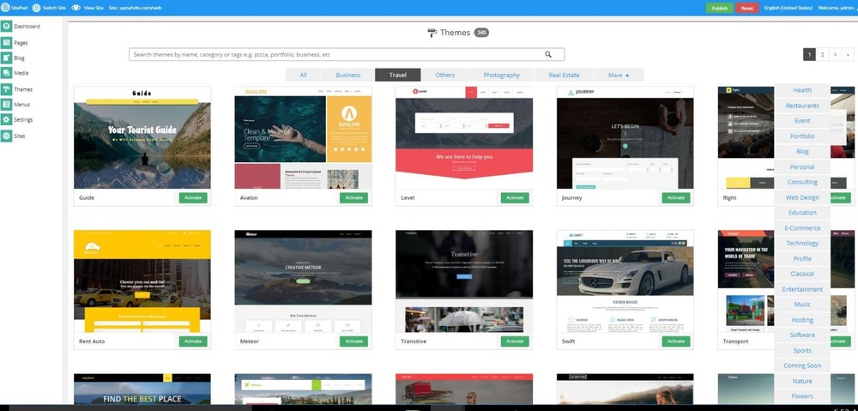Choose Music in the More menu
This screenshot has height=411, width=858.
point(802,305)
